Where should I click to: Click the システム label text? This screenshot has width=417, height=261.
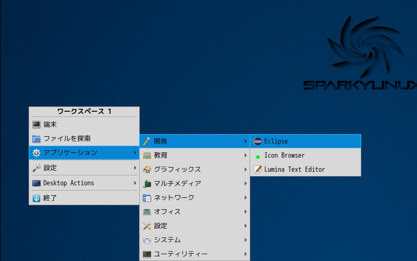point(167,240)
